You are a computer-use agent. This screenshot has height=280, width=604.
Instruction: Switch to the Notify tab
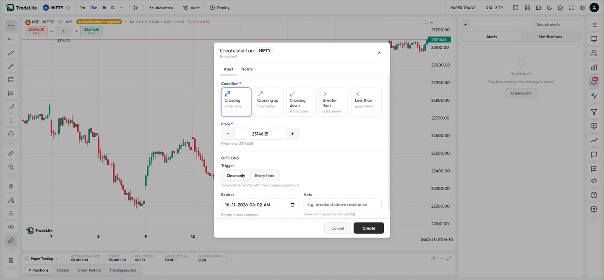(x=247, y=69)
